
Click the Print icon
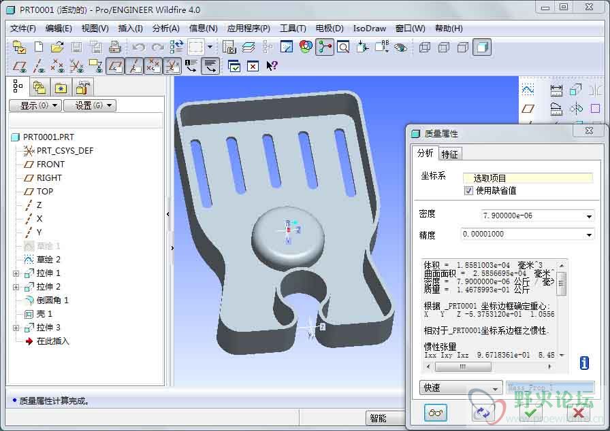tap(115, 47)
